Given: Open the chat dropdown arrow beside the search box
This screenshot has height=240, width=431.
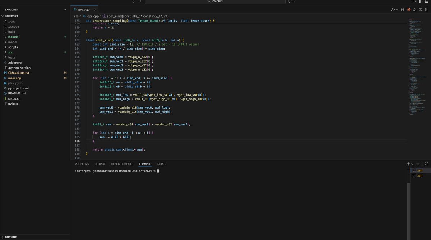Looking at the screenshot, I should [294, 1].
